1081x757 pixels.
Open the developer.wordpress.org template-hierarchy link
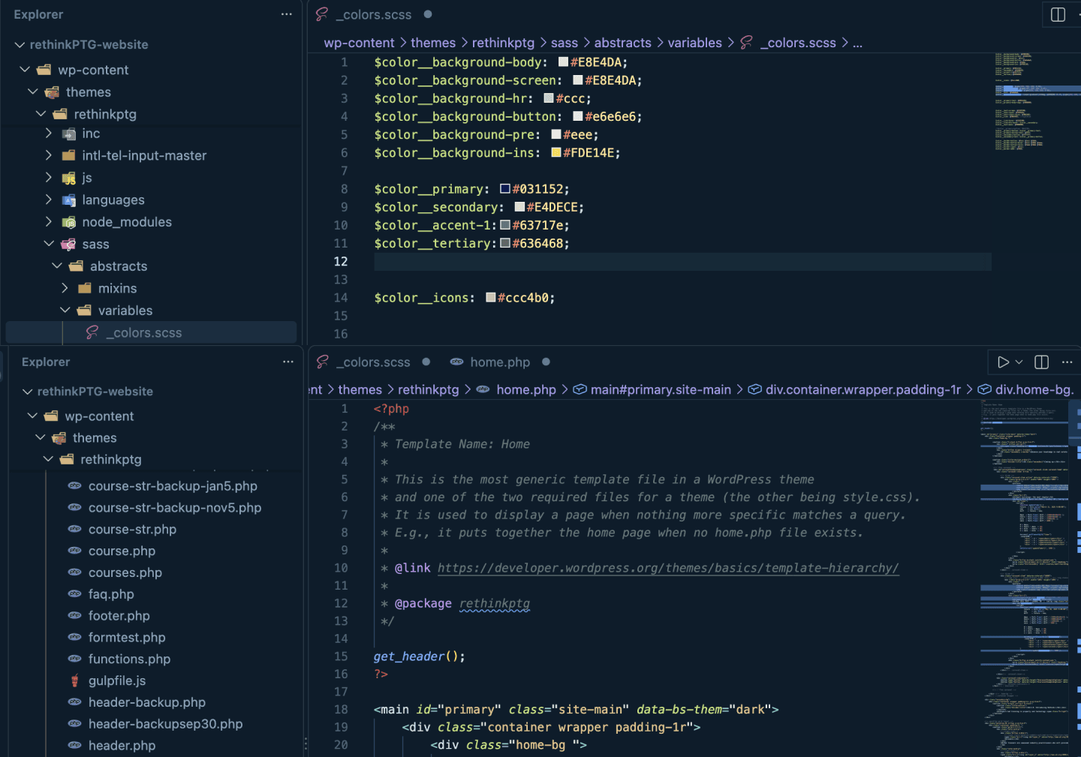668,568
